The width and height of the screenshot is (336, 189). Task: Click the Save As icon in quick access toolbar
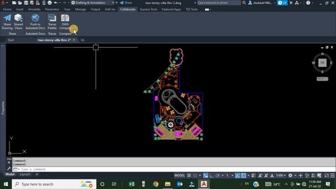[31, 3]
